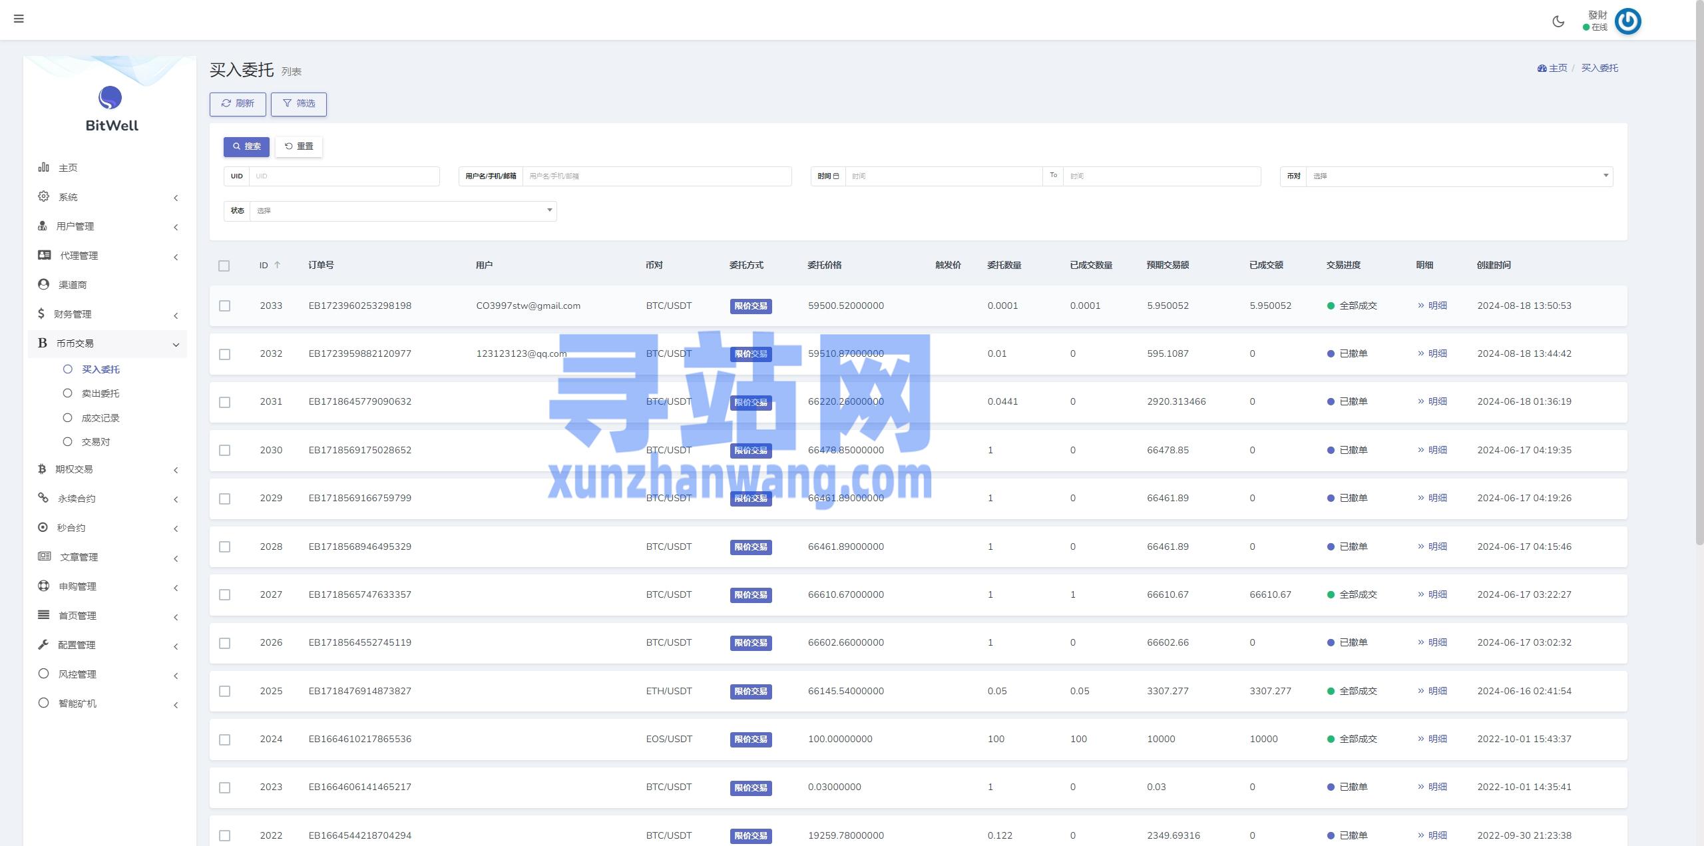Select checkbox for order ID 2033
The image size is (1704, 846).
[x=225, y=306]
